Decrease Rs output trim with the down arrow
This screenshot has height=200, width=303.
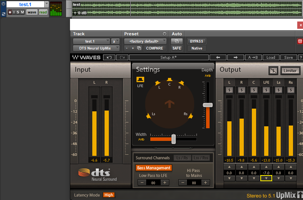pyautogui.click(x=291, y=178)
